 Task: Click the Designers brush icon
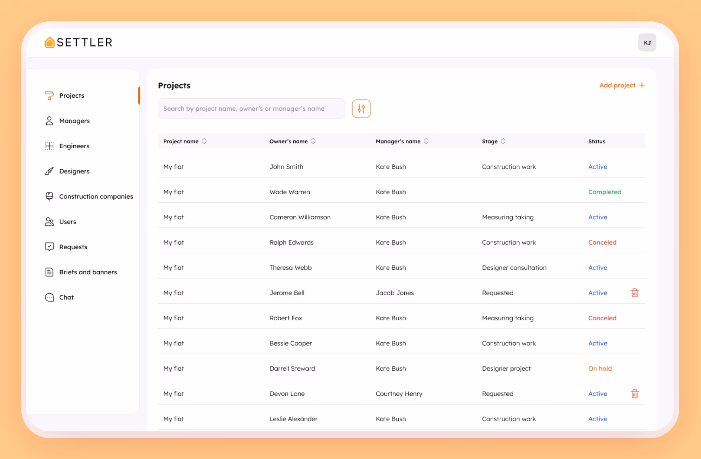pyautogui.click(x=49, y=171)
